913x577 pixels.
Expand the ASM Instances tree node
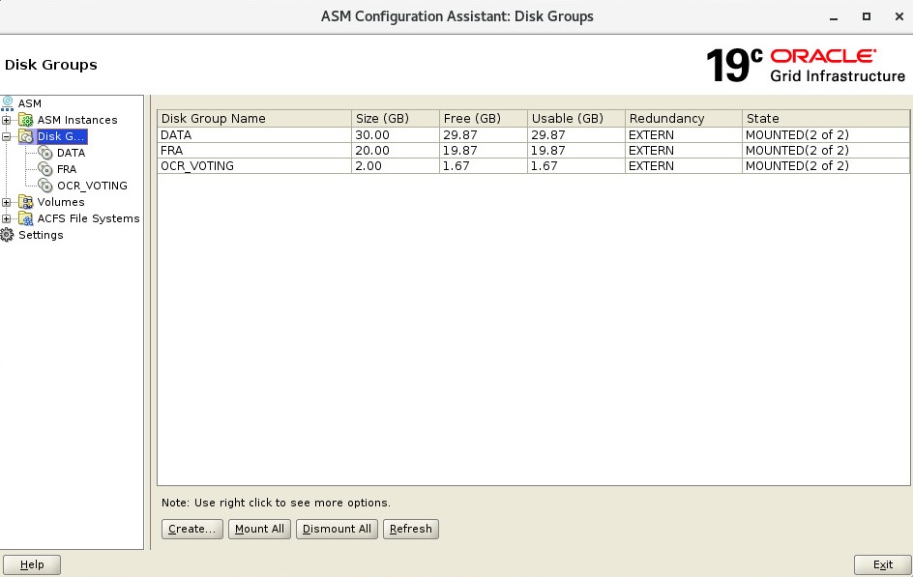7,121
